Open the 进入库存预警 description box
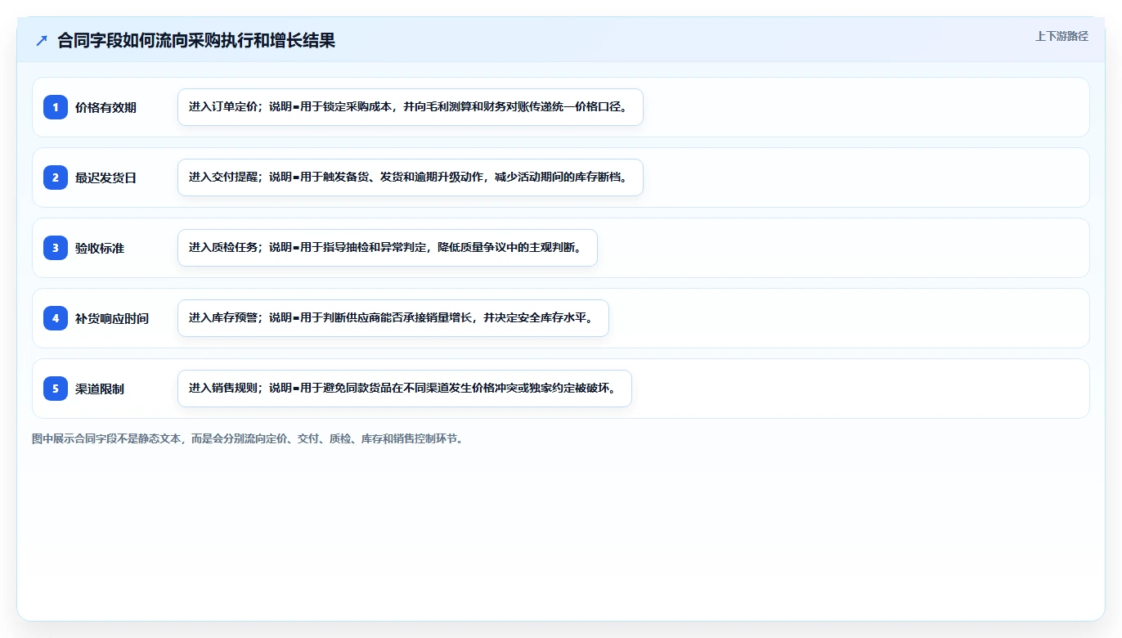 tap(393, 318)
